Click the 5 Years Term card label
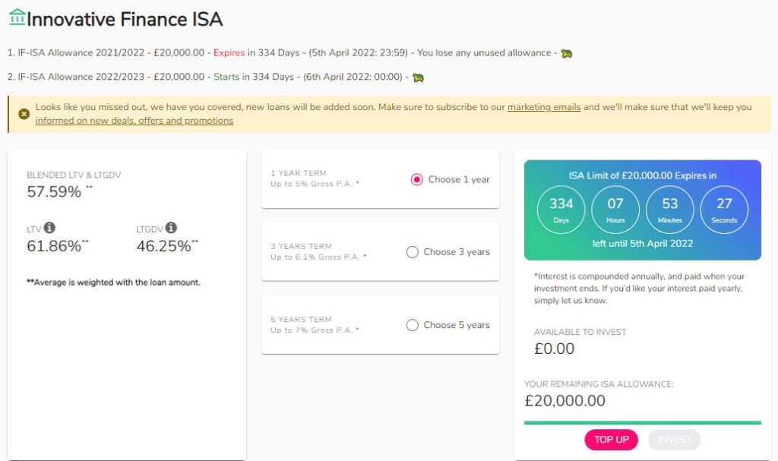 click(x=301, y=320)
